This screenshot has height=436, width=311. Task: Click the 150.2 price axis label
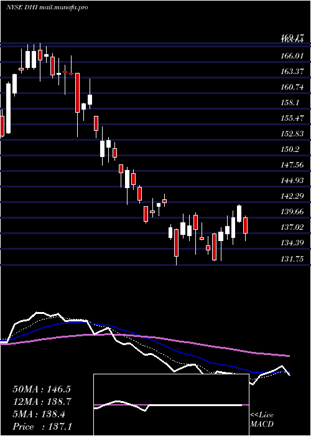coord(290,149)
